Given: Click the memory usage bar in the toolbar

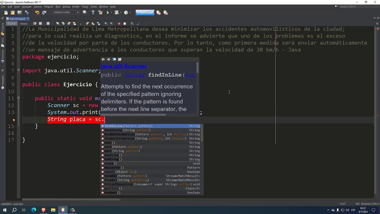Looking at the screenshot, I should (x=145, y=12).
